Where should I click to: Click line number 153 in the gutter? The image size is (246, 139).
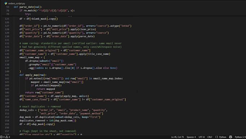(x=7, y=117)
